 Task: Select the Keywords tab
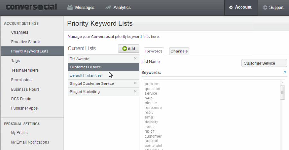pos(154,51)
